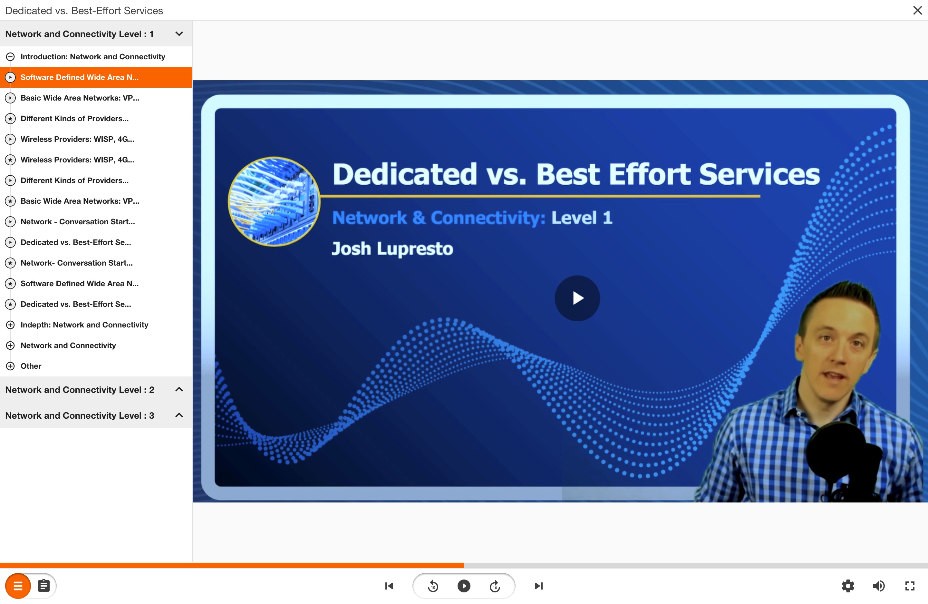This screenshot has width=928, height=604.
Task: Close the course player window
Action: [917, 11]
